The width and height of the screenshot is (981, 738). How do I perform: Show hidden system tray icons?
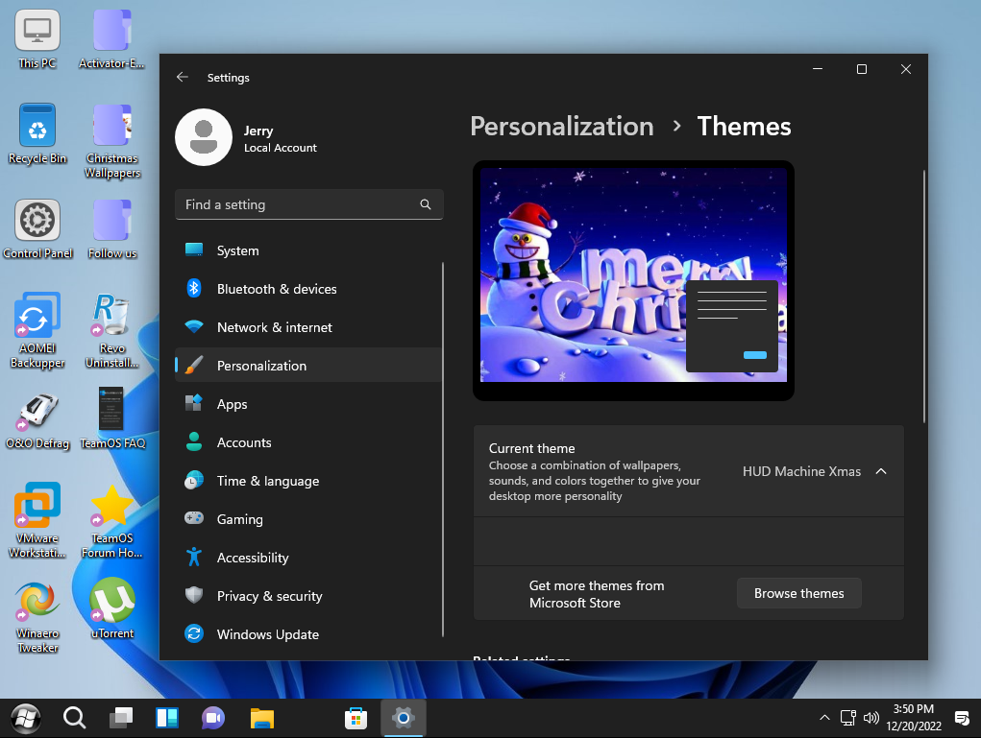tap(823, 718)
